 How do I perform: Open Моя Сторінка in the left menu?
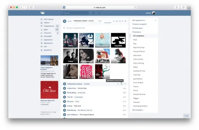(49, 19)
